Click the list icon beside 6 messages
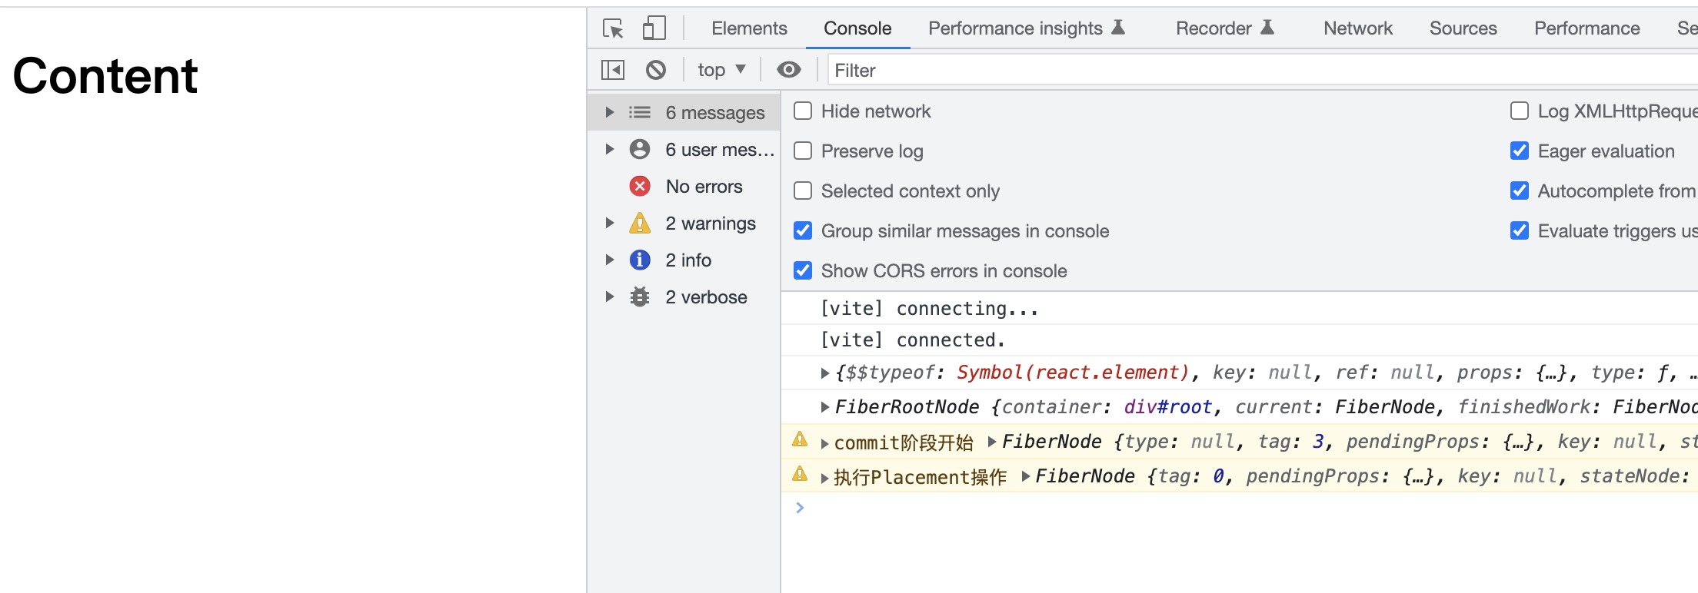The image size is (1698, 593). tap(639, 112)
